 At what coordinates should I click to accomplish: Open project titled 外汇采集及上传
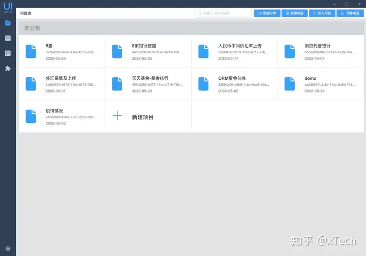[x=60, y=78]
